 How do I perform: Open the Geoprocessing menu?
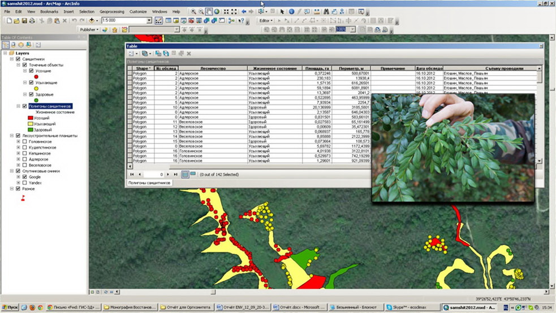click(111, 12)
